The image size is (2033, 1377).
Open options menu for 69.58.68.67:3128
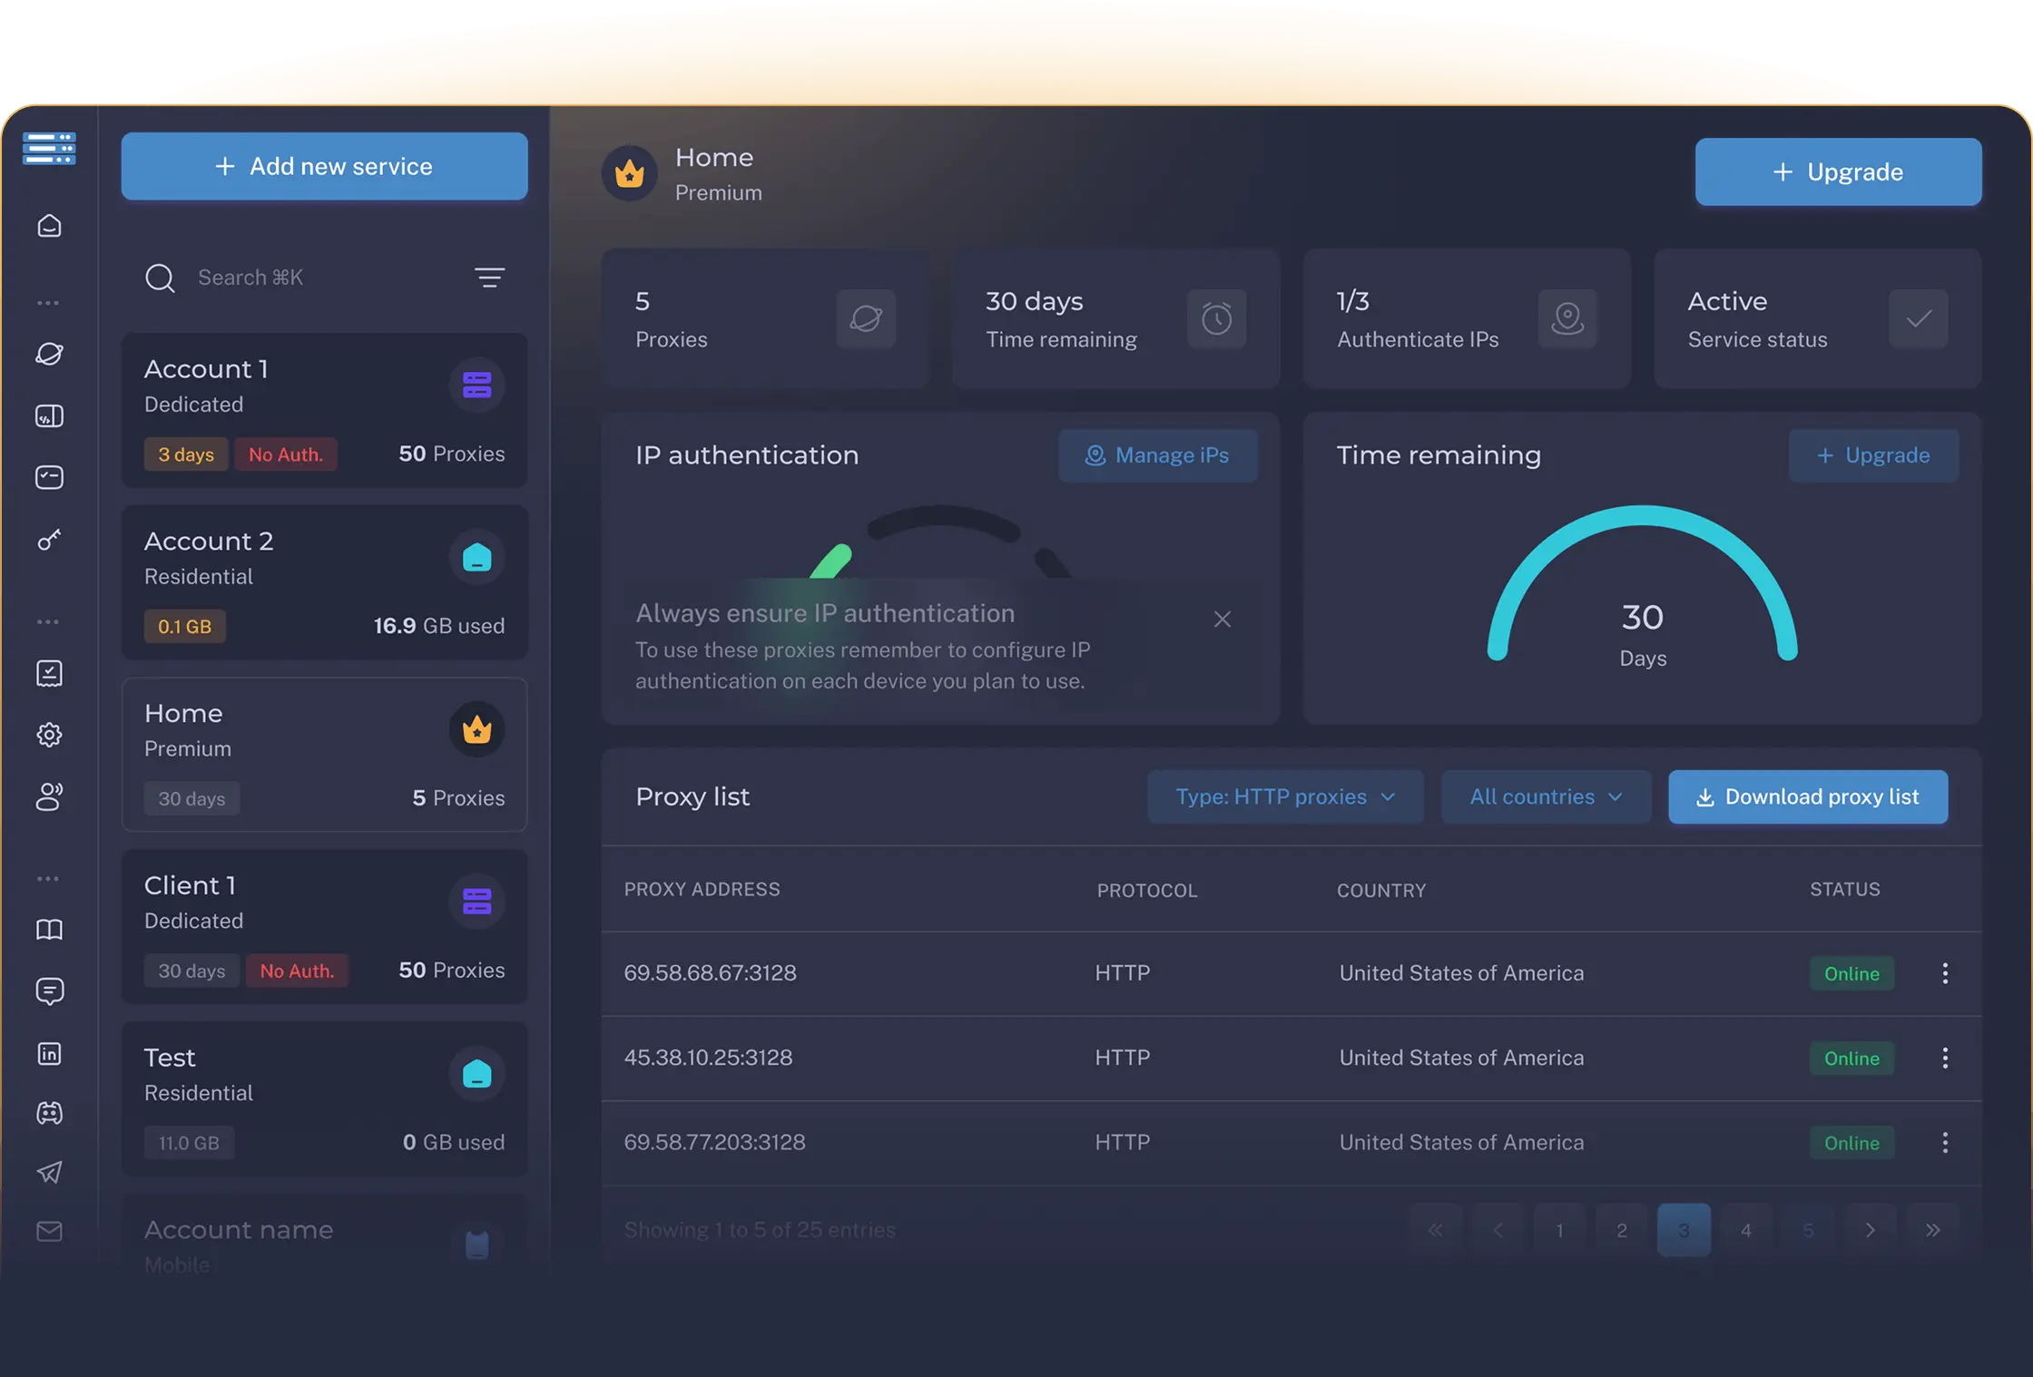[1945, 973]
